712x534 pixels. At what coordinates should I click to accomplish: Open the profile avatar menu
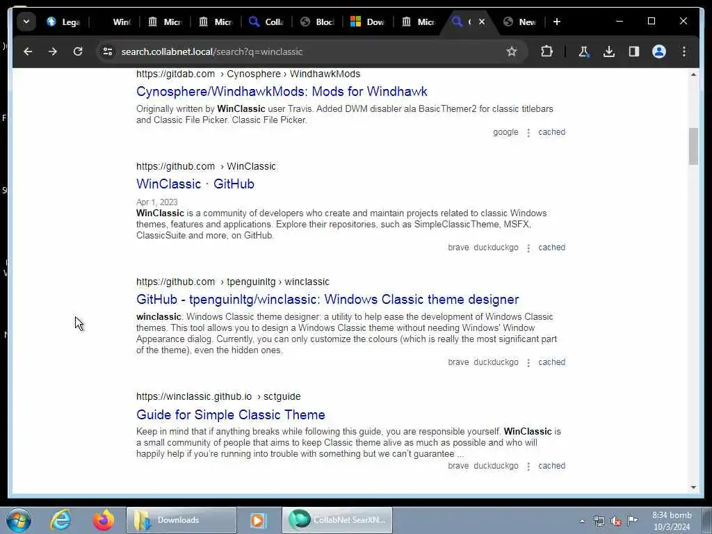(x=659, y=51)
